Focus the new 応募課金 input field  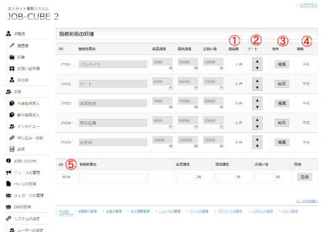click(186, 177)
